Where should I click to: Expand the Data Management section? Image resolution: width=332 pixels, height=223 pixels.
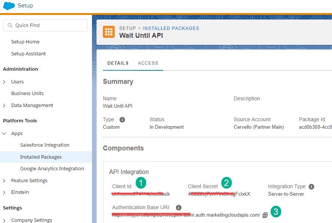tap(4, 106)
